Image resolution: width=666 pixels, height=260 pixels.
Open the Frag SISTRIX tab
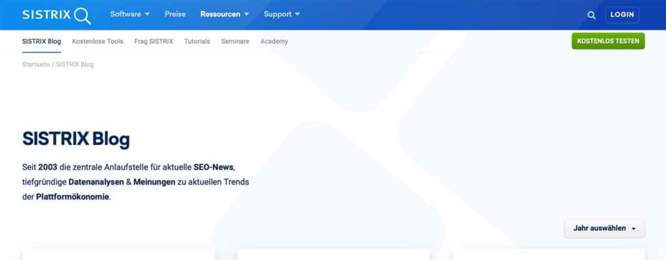[153, 41]
